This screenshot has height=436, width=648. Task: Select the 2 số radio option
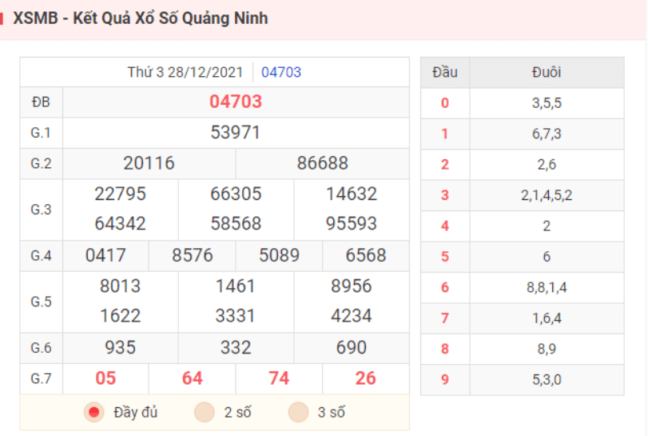[205, 412]
